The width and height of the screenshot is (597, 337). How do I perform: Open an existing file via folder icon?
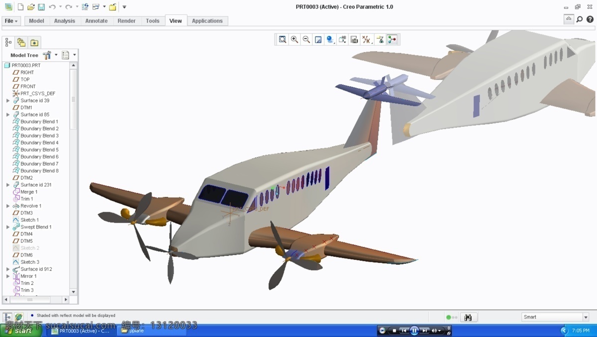tap(31, 7)
